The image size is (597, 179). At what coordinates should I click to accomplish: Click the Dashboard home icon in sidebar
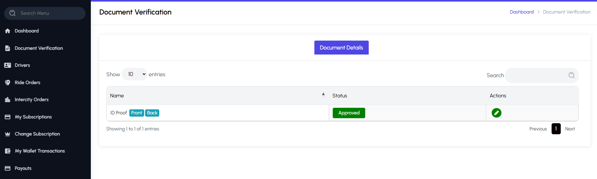tap(8, 31)
